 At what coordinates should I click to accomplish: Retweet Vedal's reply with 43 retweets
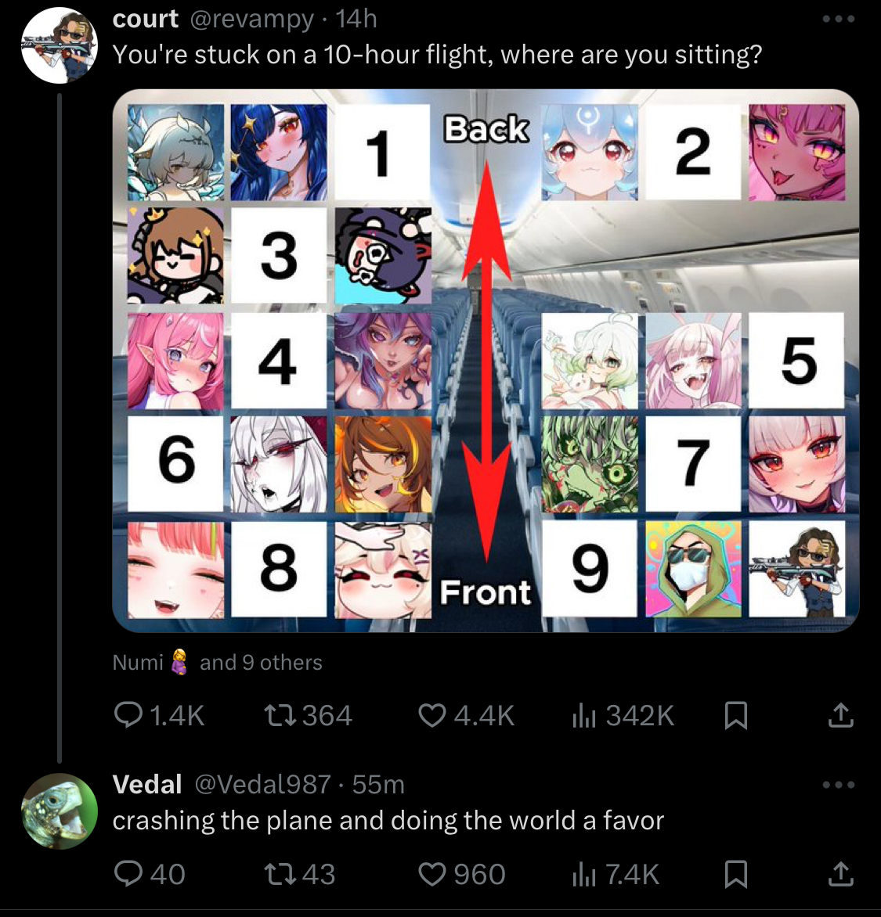pyautogui.click(x=300, y=874)
